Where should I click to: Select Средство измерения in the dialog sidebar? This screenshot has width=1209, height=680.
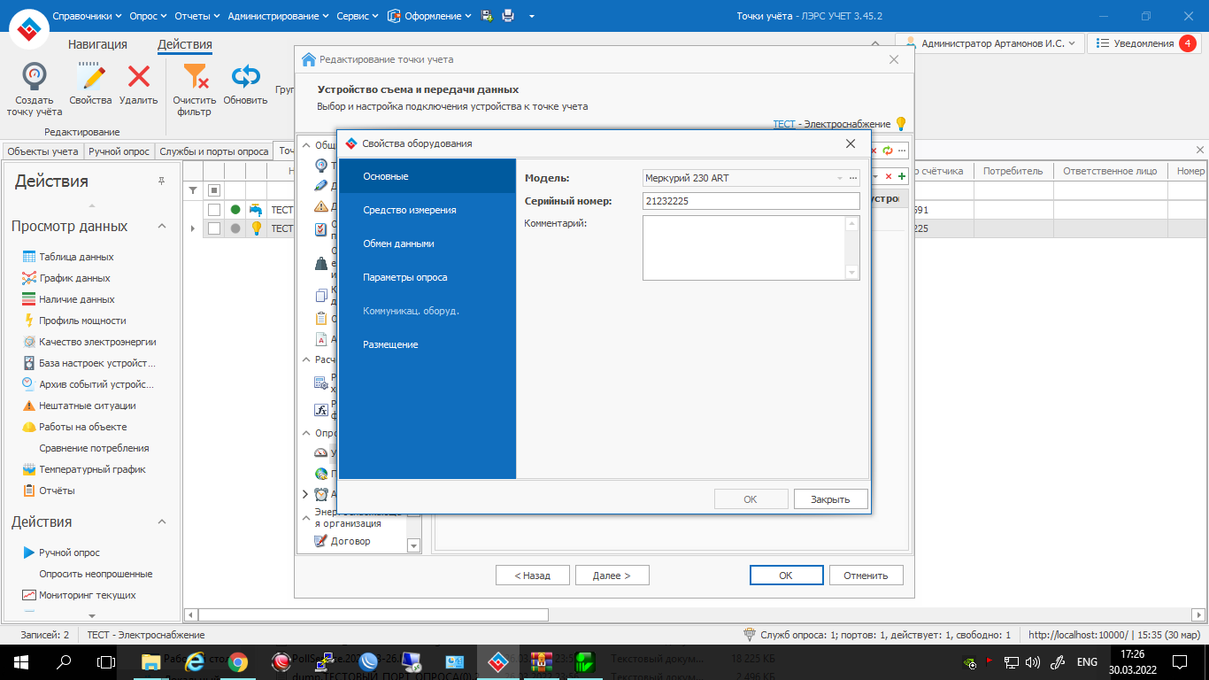coord(427,210)
